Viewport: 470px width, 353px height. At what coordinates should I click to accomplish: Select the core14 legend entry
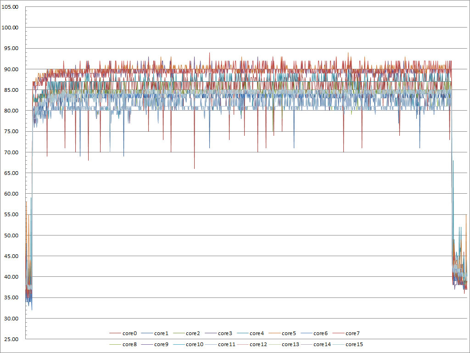316,344
